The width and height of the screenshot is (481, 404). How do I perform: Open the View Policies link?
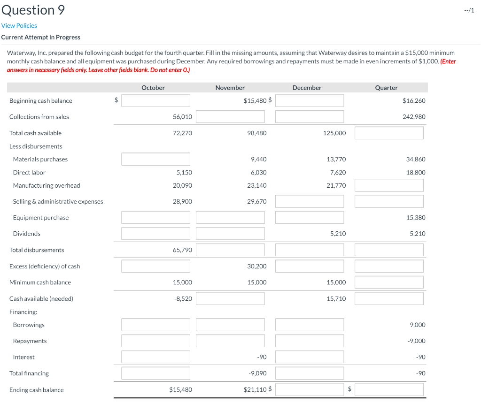[19, 25]
